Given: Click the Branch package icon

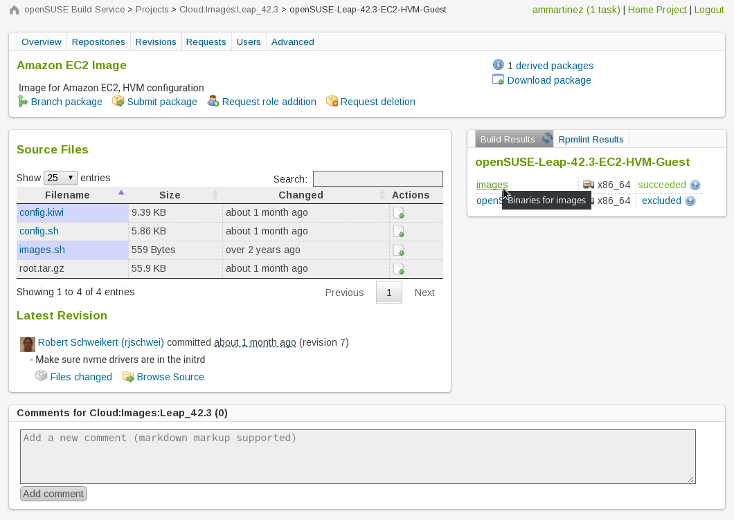Looking at the screenshot, I should tap(23, 102).
